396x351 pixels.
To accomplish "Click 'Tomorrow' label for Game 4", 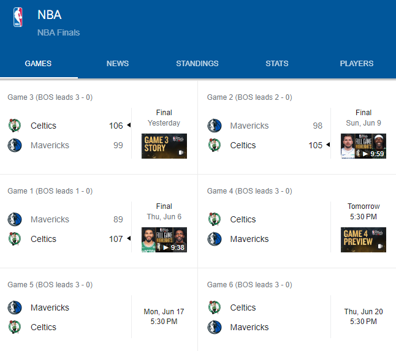I will 364,206.
